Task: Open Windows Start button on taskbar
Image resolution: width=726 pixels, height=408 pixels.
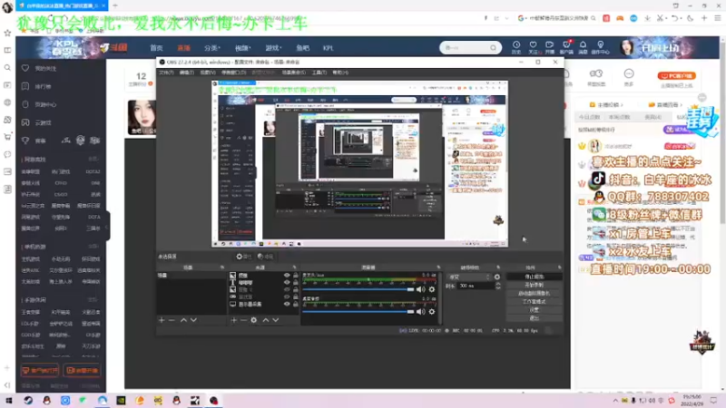Action: pos(8,400)
